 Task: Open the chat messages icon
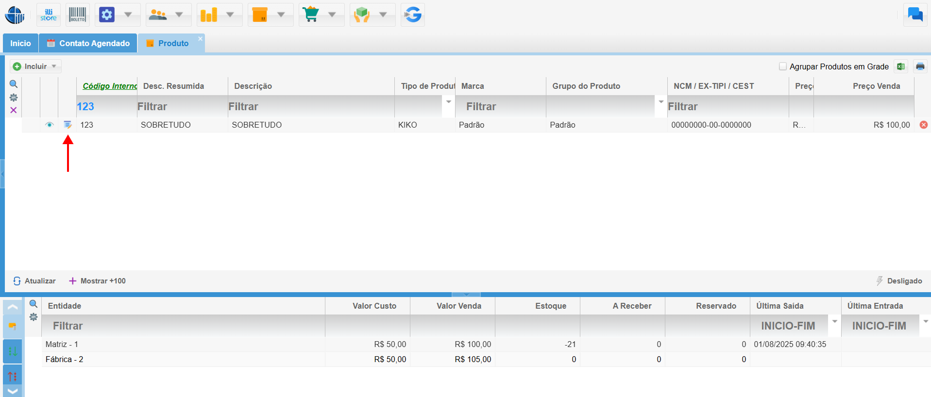tap(915, 15)
